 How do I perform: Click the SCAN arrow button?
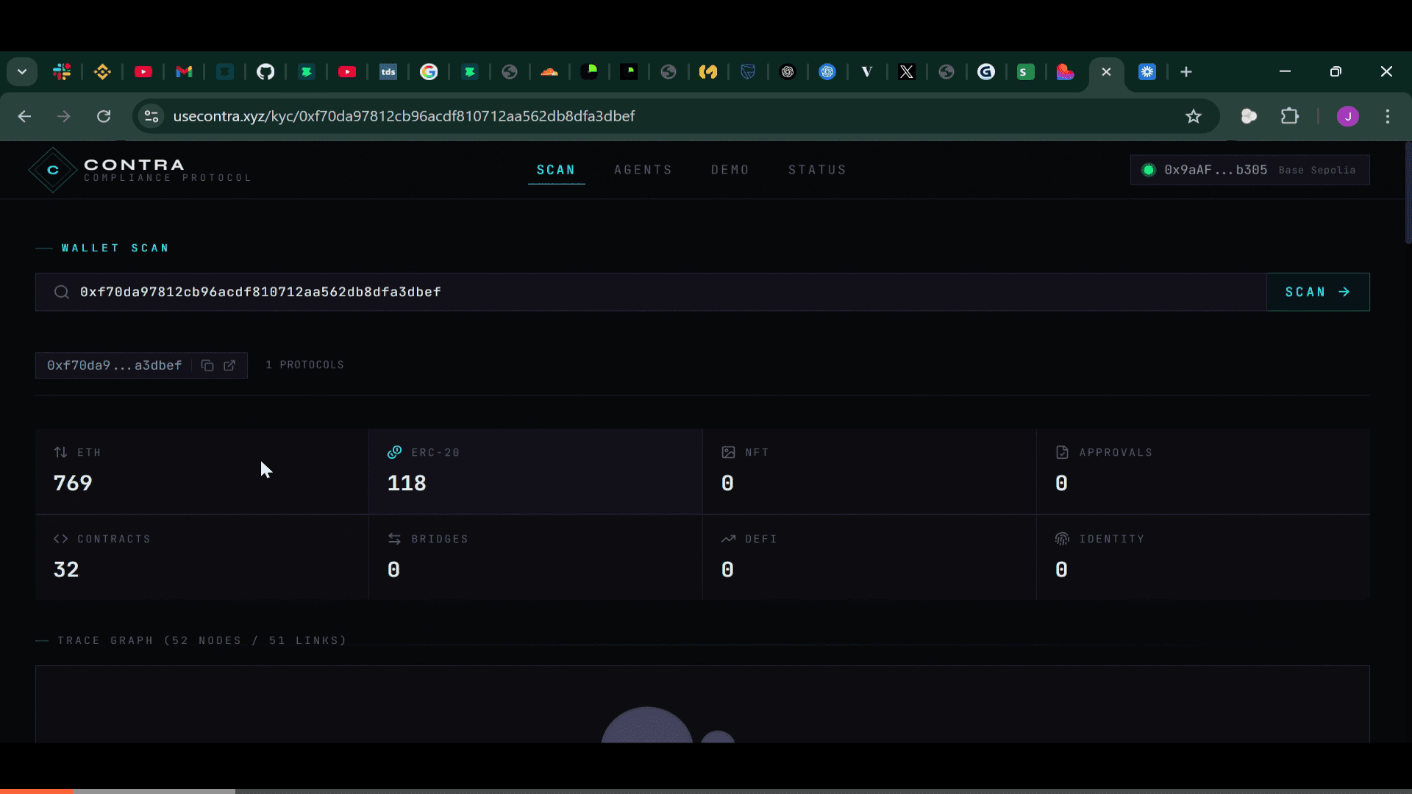1318,292
